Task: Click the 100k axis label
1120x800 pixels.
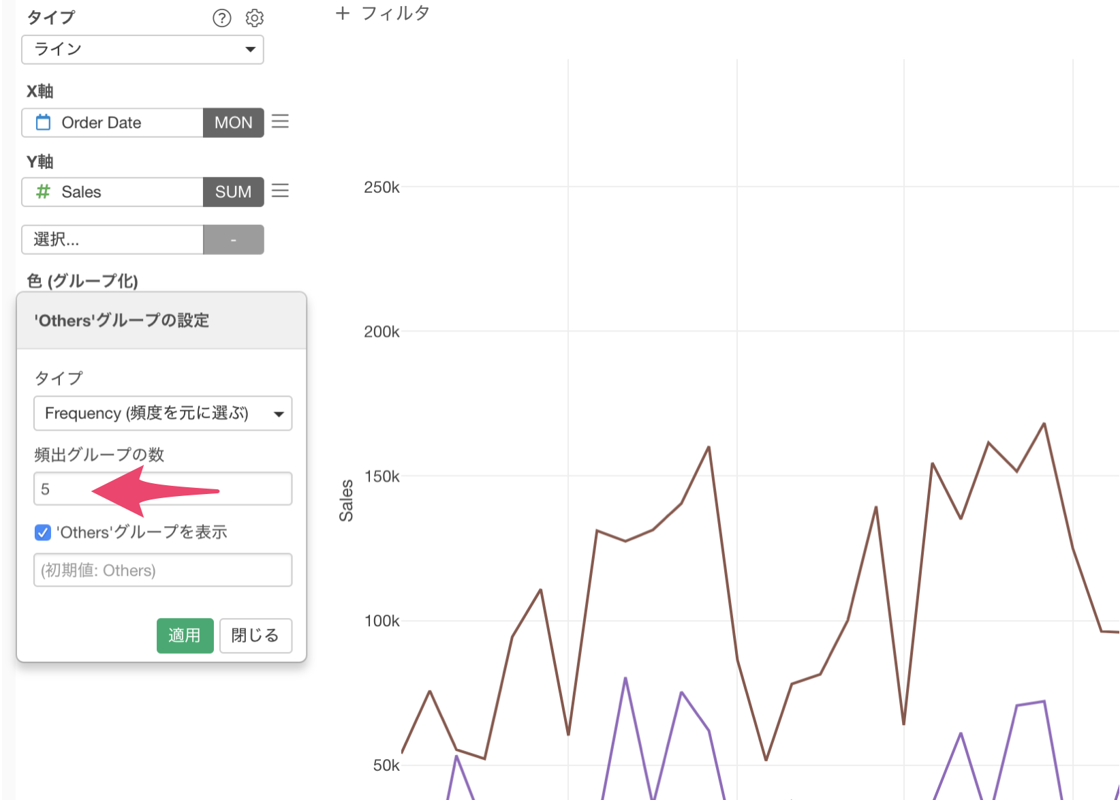Action: coord(382,621)
